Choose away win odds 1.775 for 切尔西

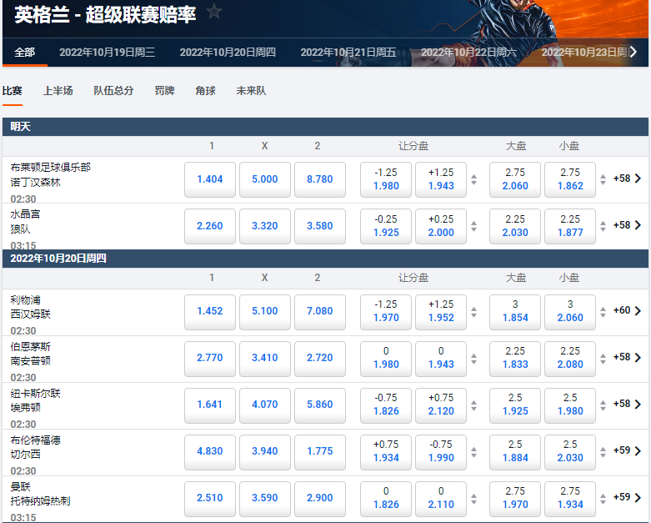point(319,451)
